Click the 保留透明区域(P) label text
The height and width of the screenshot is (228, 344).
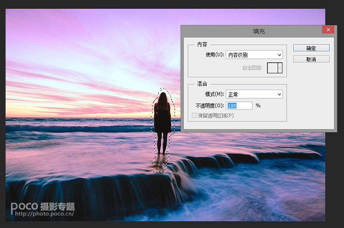coord(216,116)
